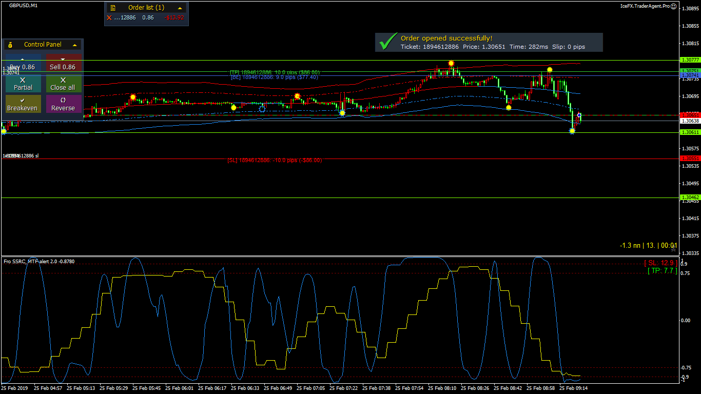The width and height of the screenshot is (701, 394).
Task: Collapse the Order list panel arrow
Action: click(x=180, y=8)
